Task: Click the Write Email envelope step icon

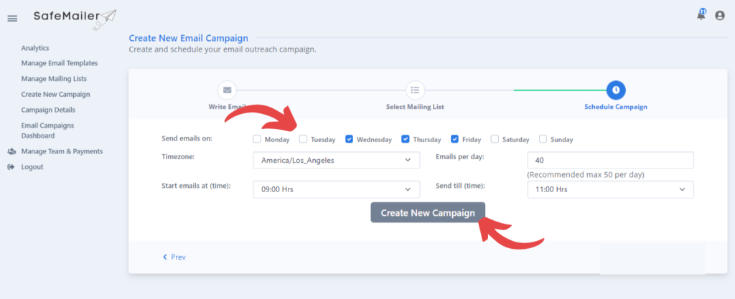Action: [x=227, y=90]
